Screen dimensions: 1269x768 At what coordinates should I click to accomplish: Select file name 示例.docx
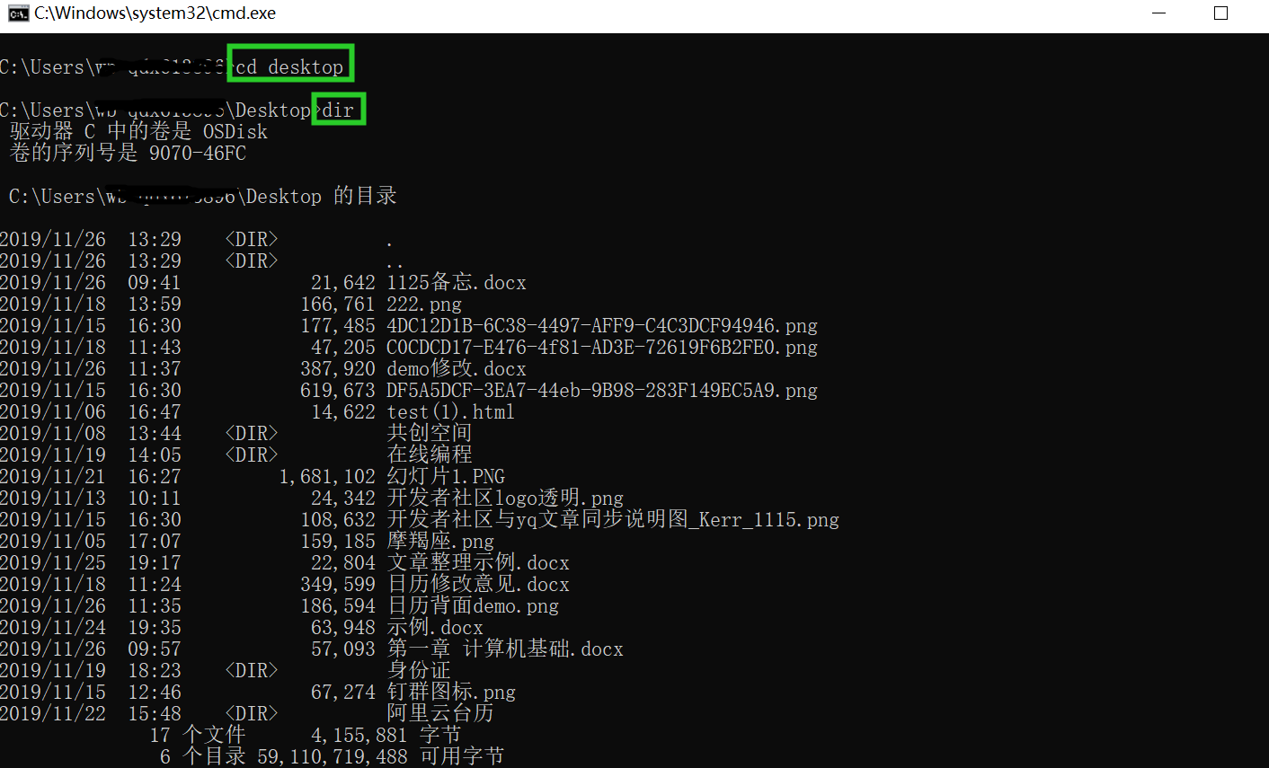click(435, 627)
